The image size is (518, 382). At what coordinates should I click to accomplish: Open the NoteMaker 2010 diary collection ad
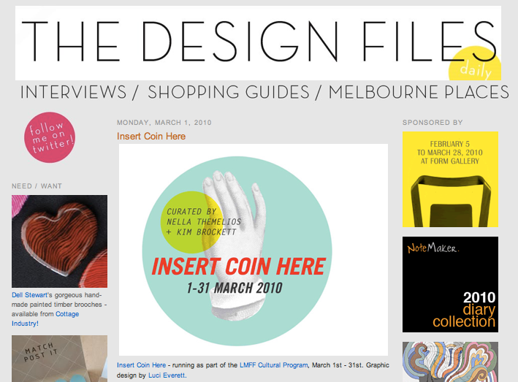(450, 284)
